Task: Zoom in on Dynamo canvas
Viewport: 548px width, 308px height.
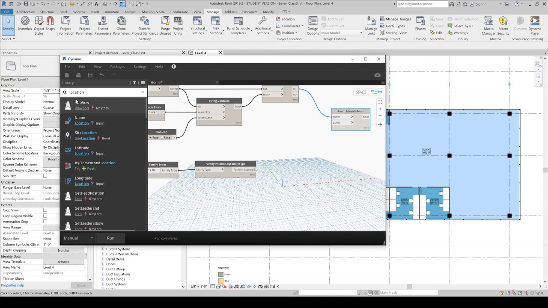Action: coord(380,109)
